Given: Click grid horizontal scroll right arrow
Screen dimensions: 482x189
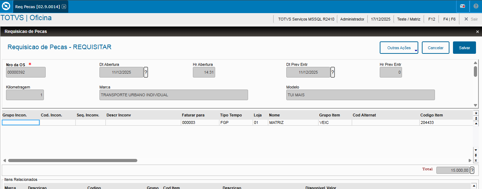Looking at the screenshot, I should (470, 160).
